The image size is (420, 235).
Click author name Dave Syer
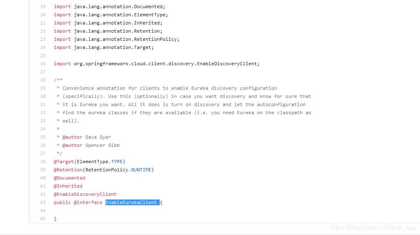coord(98,137)
